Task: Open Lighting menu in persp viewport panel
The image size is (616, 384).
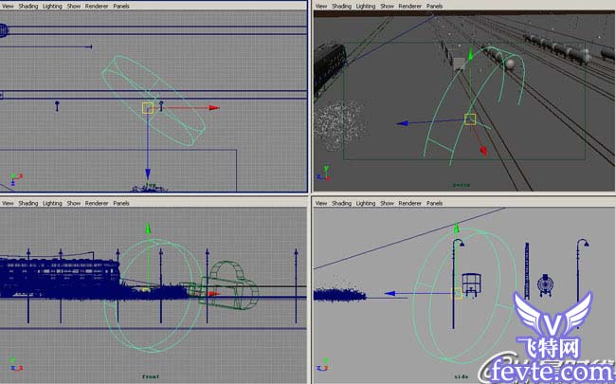Action: [x=366, y=6]
